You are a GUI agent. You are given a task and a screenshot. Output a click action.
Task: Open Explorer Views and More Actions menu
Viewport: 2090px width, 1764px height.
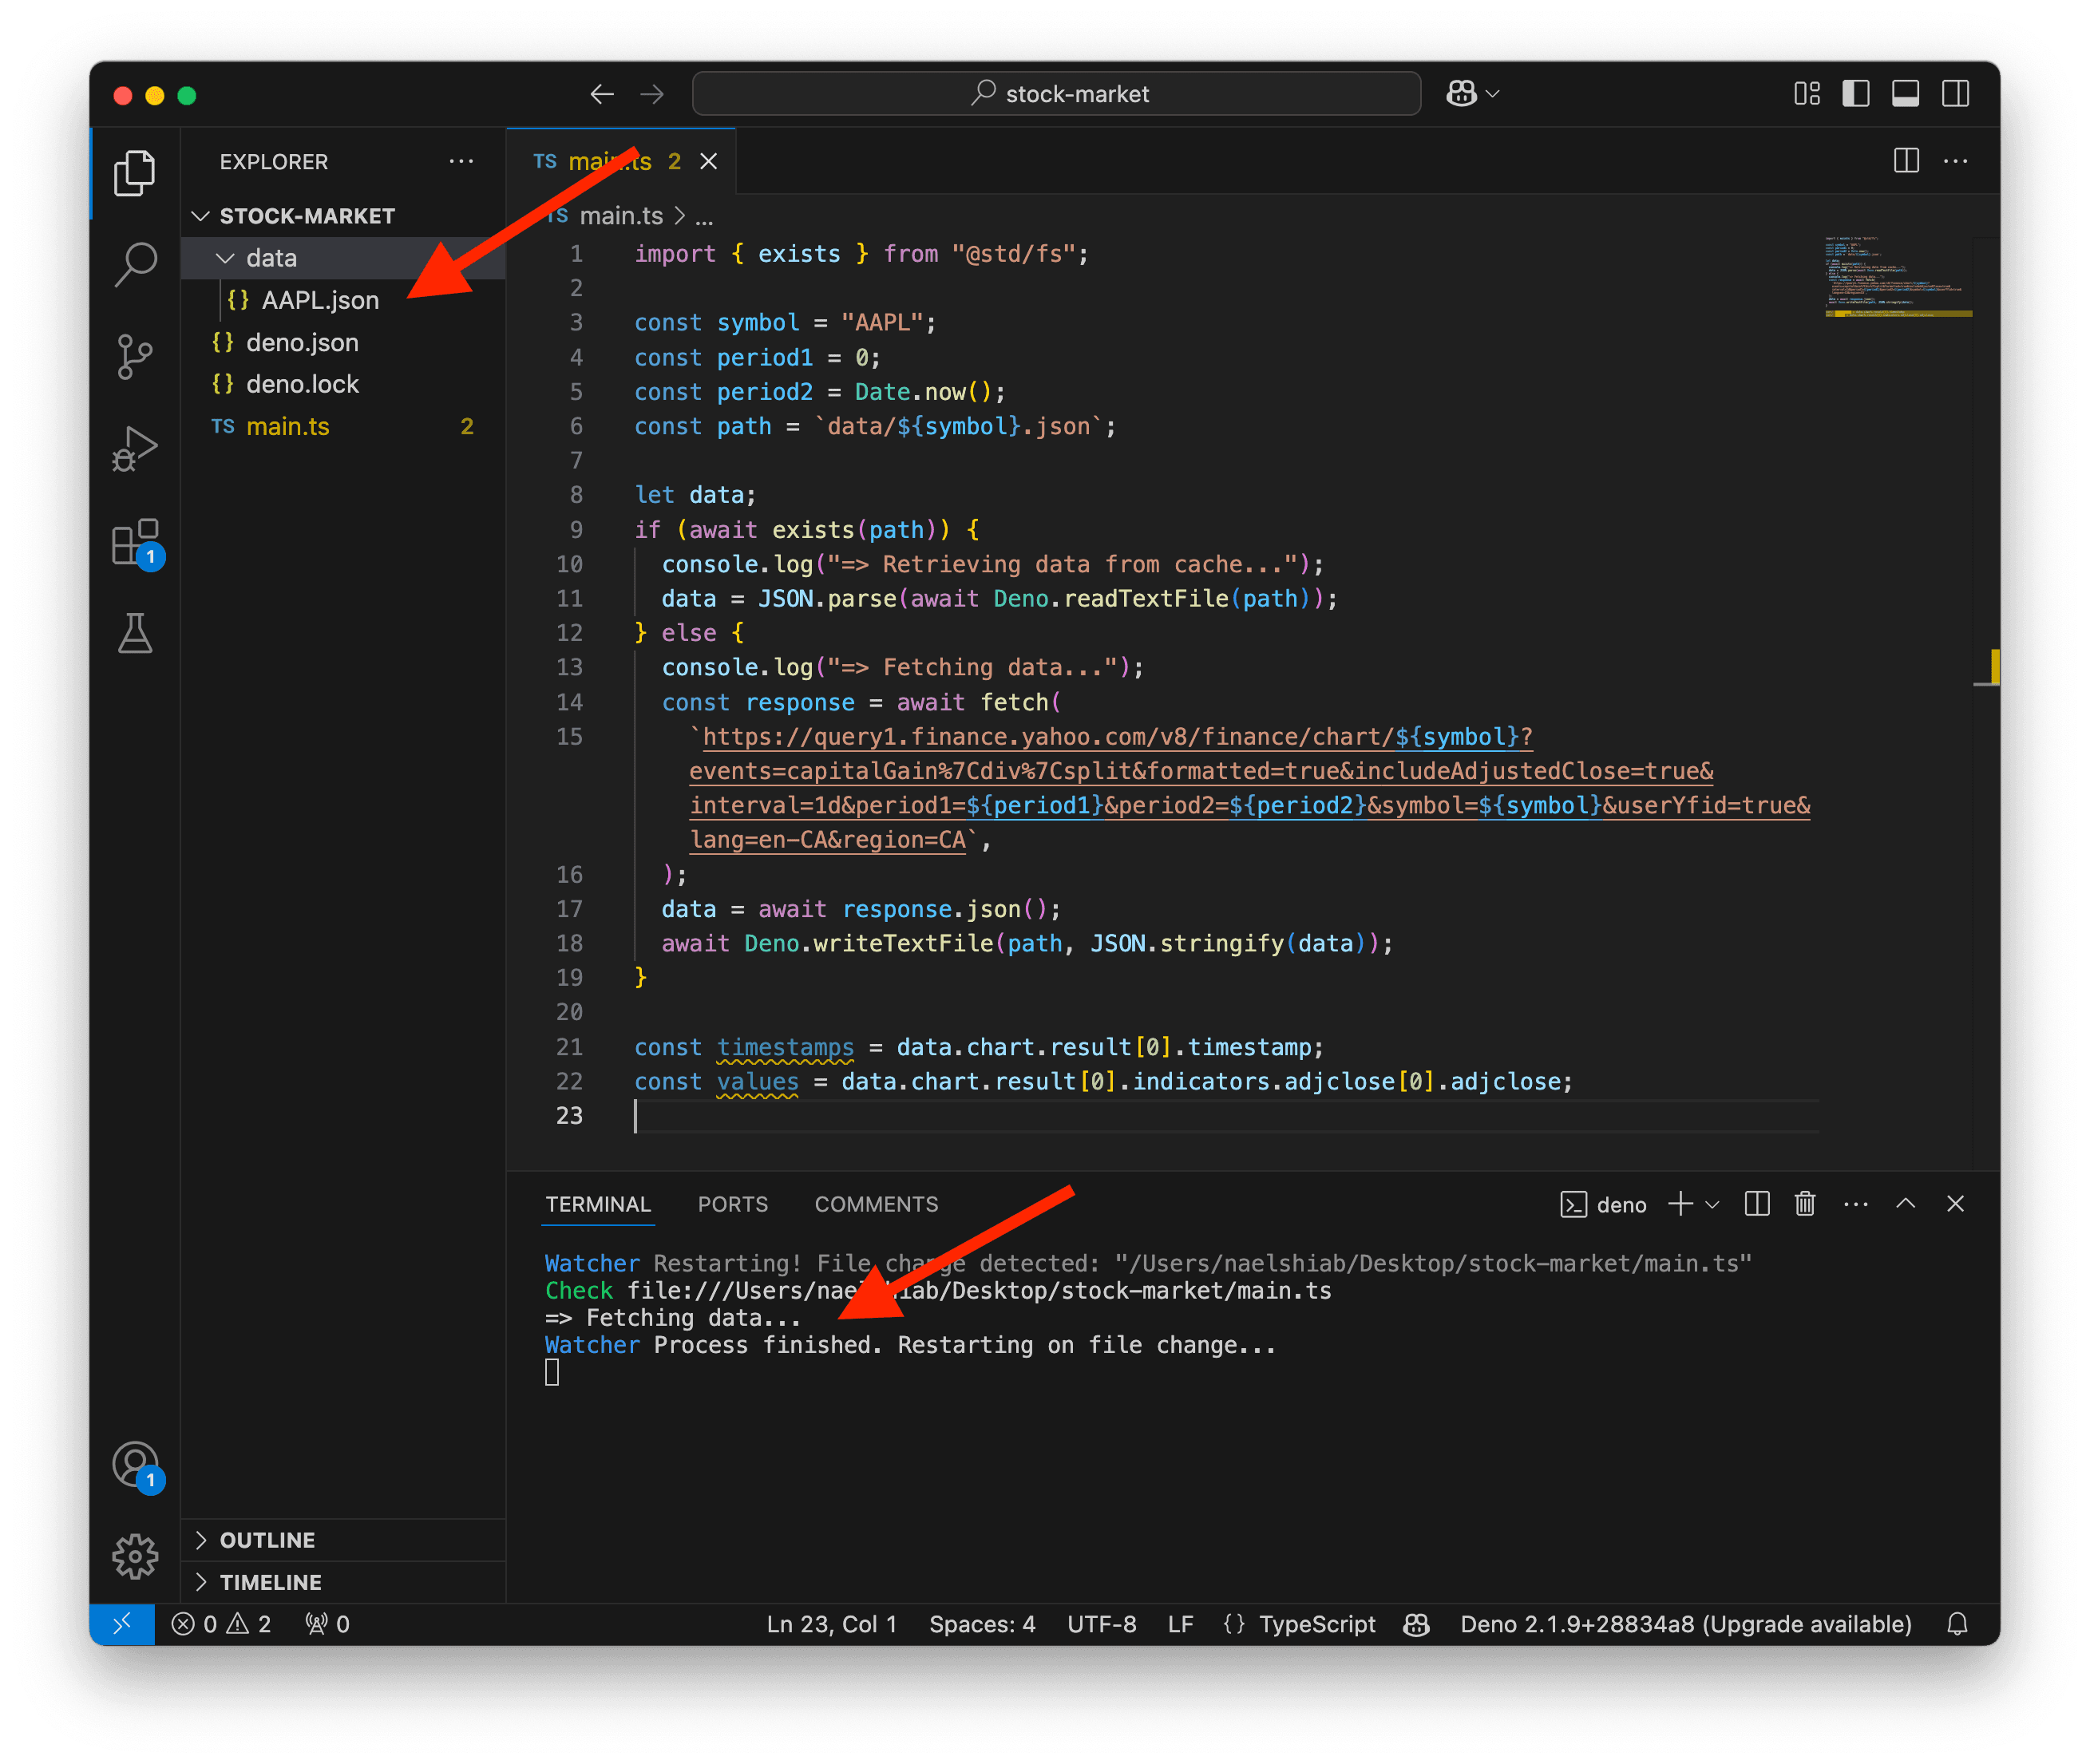tap(461, 161)
